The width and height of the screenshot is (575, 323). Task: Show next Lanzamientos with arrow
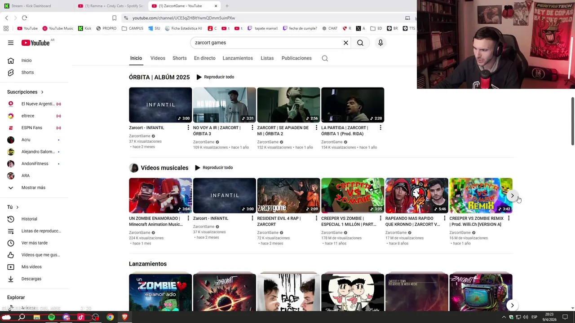[512, 306]
